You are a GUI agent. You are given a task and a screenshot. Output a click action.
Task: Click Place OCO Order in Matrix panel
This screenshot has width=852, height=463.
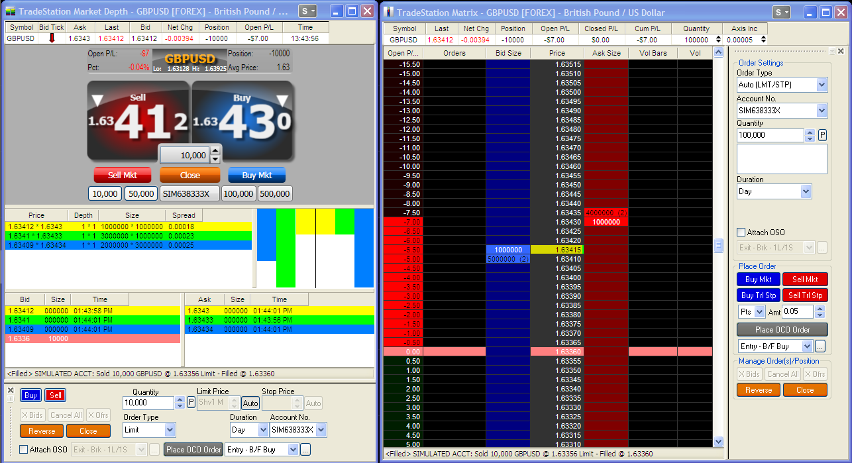[x=782, y=329]
